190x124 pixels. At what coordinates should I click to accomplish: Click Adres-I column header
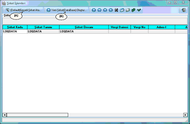[162, 27]
